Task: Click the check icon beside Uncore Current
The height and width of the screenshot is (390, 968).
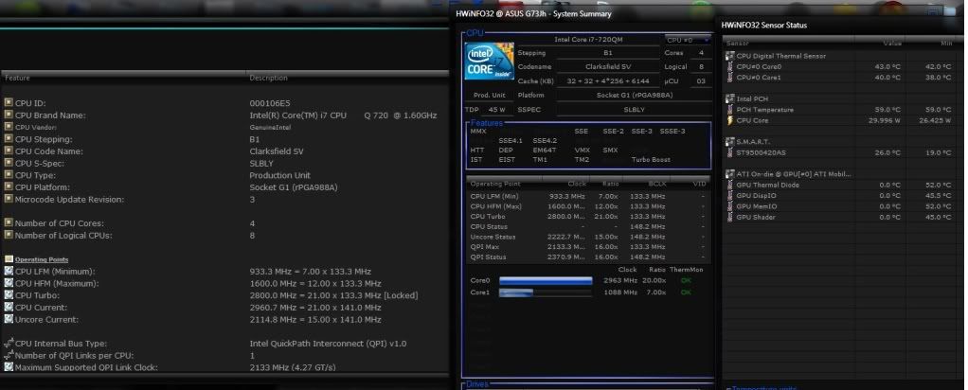Action: pos(9,319)
